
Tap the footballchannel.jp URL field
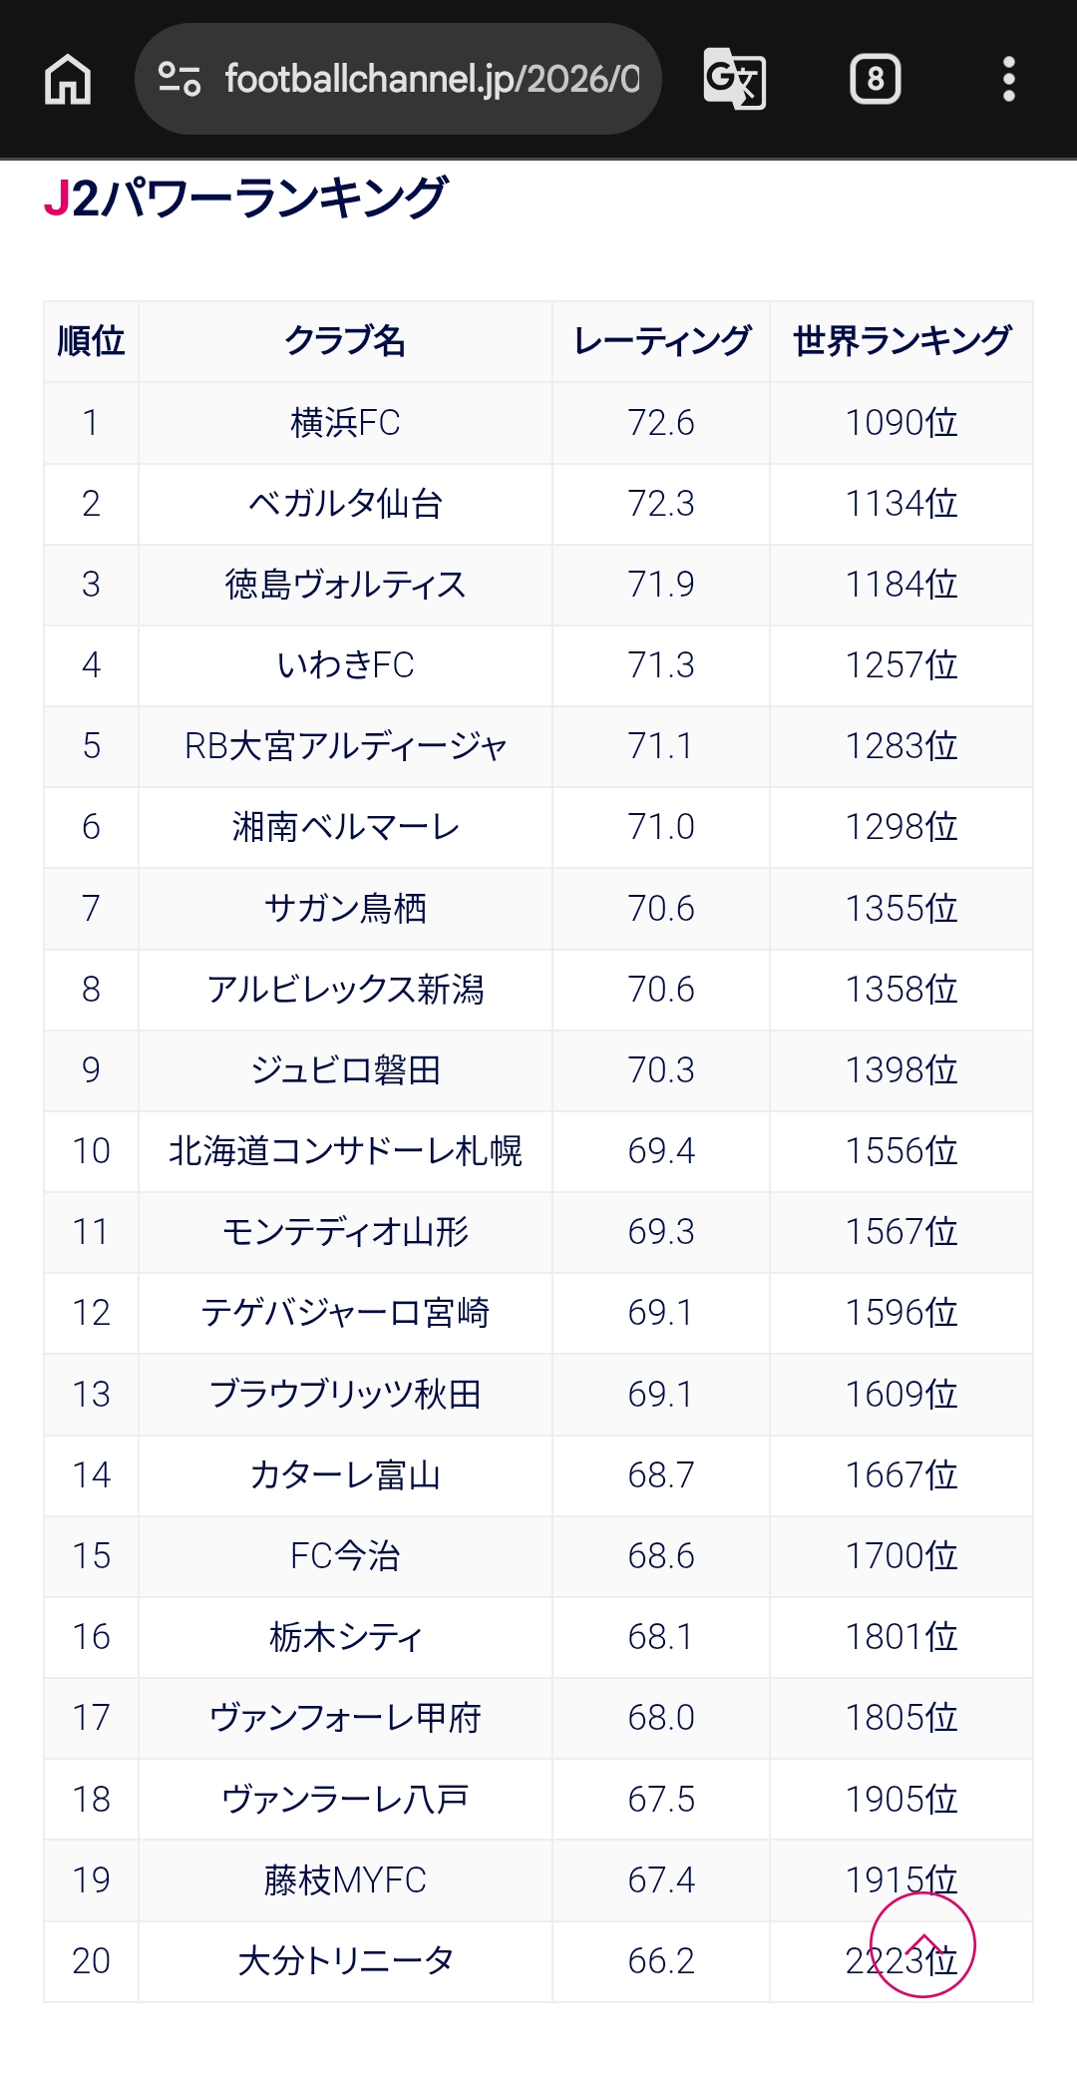[398, 79]
